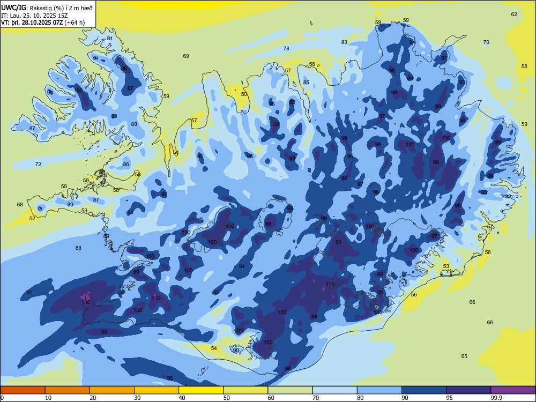
Task: Click the map value '65' southeast of Iceland
Action: [x=464, y=356]
